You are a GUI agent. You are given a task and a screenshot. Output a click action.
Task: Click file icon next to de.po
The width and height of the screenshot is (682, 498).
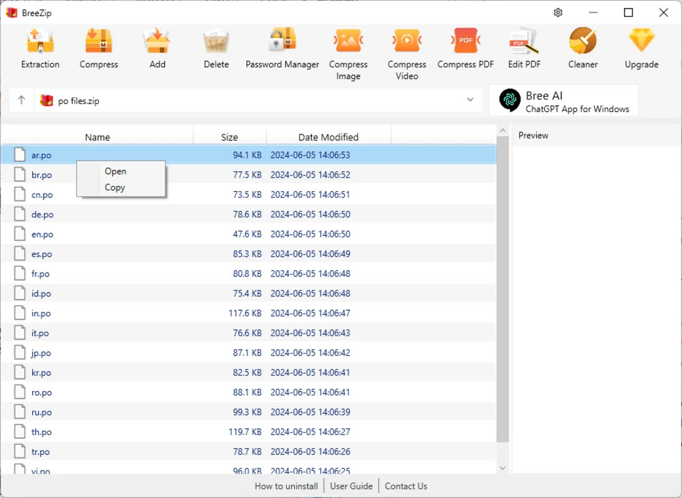tap(19, 214)
